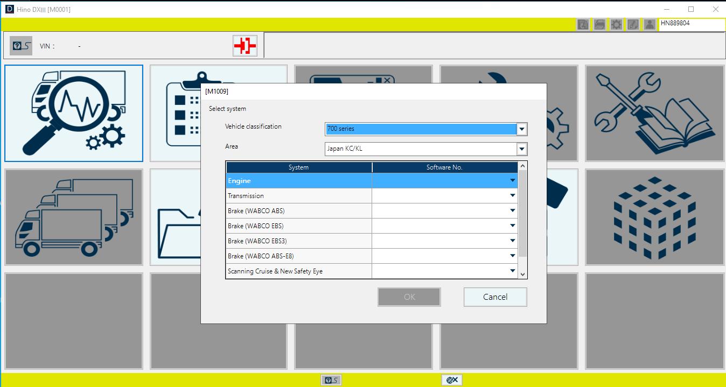
Task: Close the Hino DXIII window
Action: pos(716,9)
